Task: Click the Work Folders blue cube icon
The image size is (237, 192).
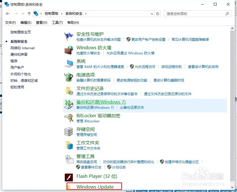Action: point(69,145)
